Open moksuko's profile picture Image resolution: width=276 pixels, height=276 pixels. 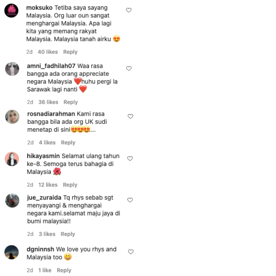coord(11,10)
